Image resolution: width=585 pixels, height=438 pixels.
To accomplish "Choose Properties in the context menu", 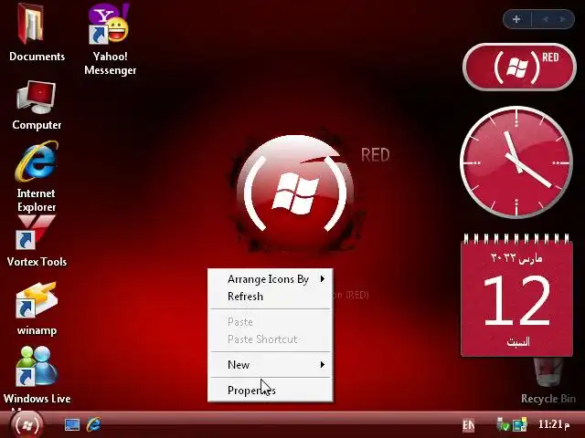I will coord(271,391).
